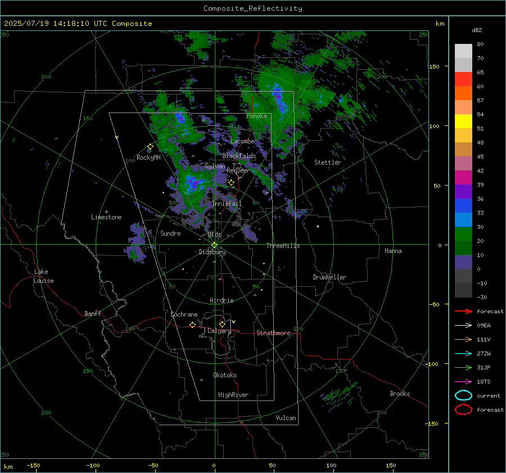This screenshot has width=506, height=473.
Task: Click the Stettler map label
Action: click(328, 163)
